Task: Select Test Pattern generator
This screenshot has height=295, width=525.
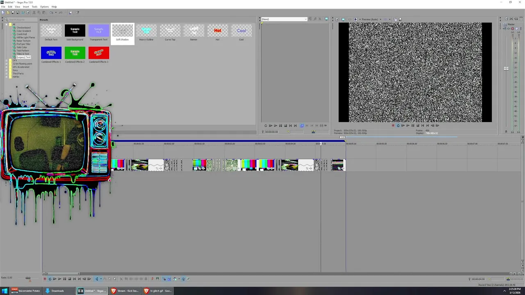Action: pos(23,51)
